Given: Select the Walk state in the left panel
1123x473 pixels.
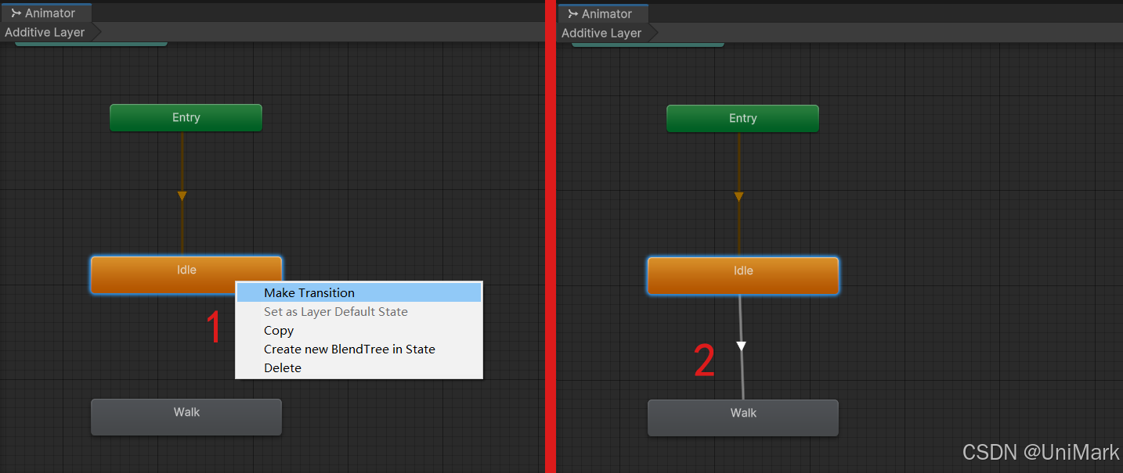Looking at the screenshot, I should pyautogui.click(x=186, y=417).
